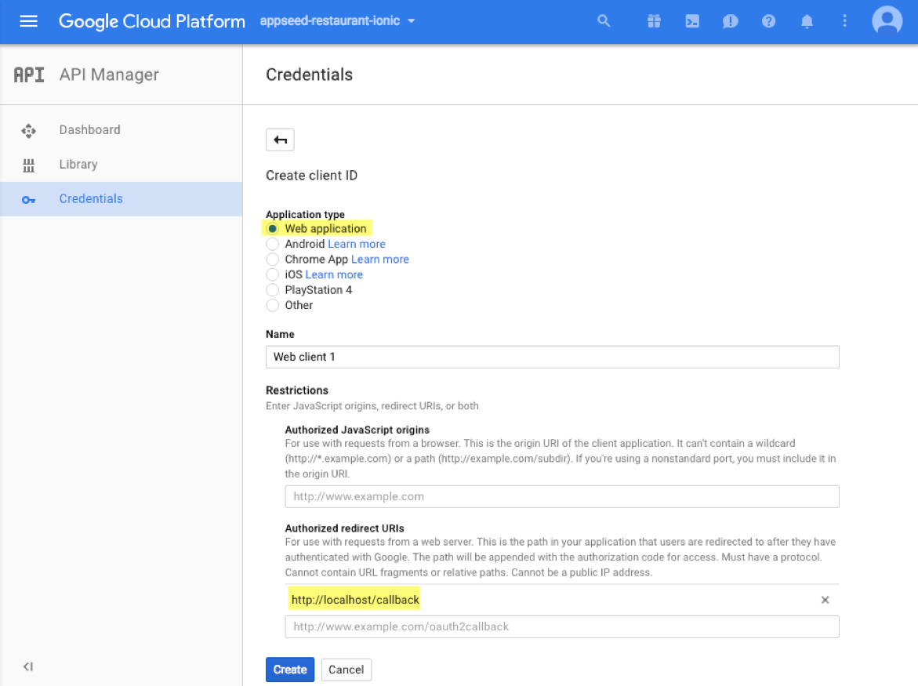Open the Credentials menu item
Viewport: 918px width, 686px height.
pos(122,199)
